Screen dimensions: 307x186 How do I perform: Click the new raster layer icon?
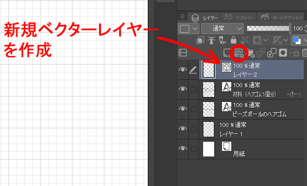pos(227,53)
